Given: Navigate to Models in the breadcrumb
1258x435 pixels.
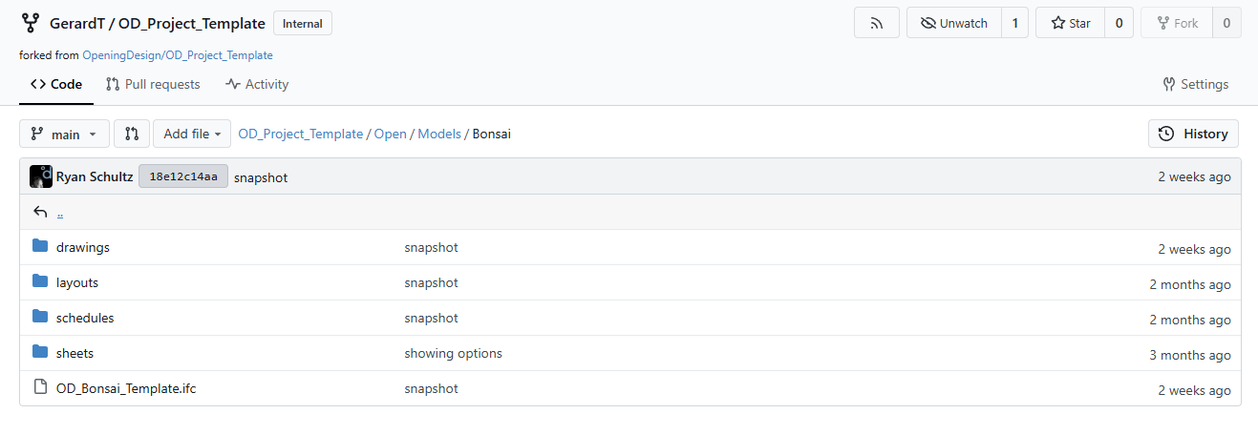Looking at the screenshot, I should coord(439,134).
